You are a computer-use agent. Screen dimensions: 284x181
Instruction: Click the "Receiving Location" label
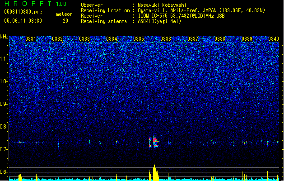(x=105, y=10)
